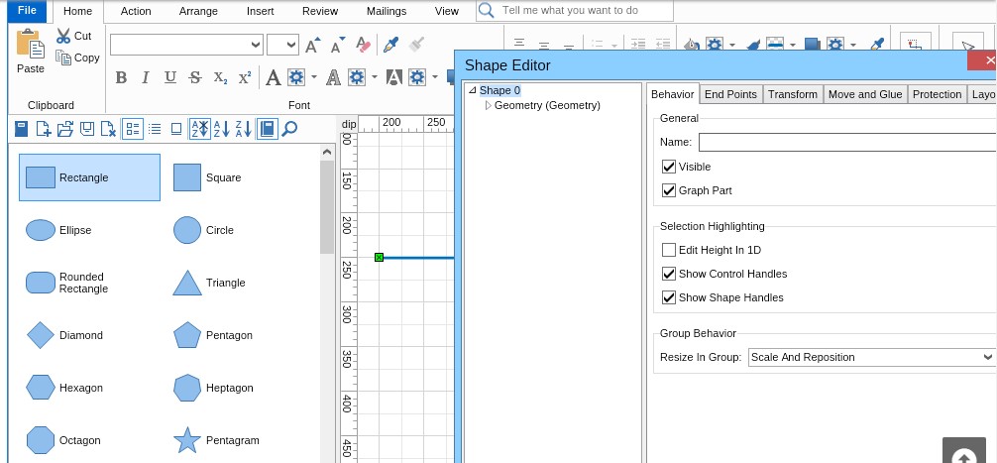The height and width of the screenshot is (463, 997).
Task: Expand the Geometry tree node
Action: (488, 105)
